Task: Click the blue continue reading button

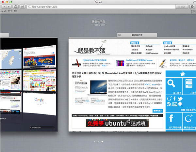Action: [x=158, y=111]
